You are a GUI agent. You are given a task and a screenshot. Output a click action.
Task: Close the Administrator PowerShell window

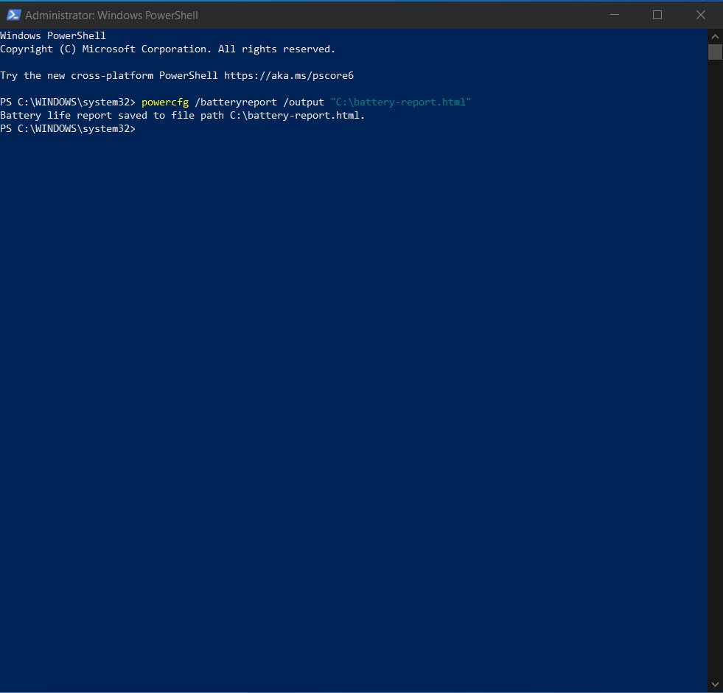(700, 15)
